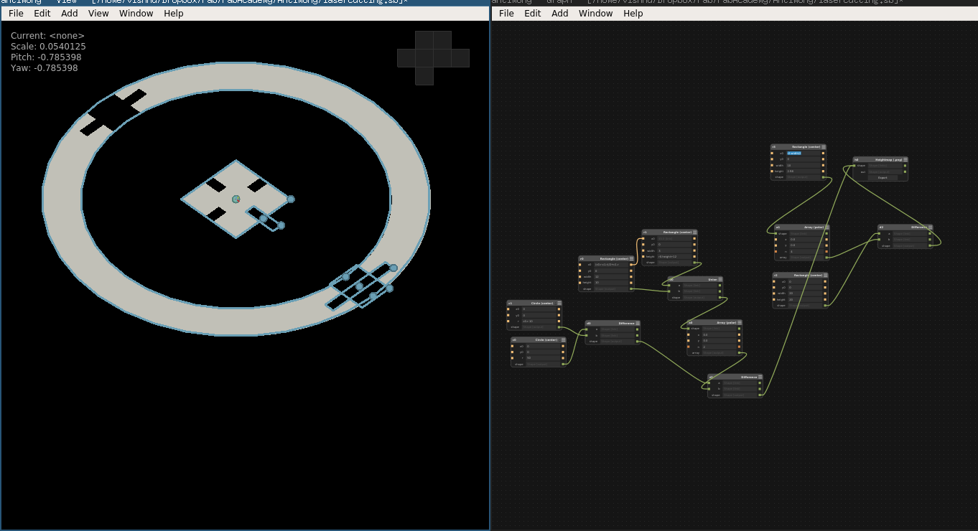This screenshot has height=531, width=978.
Task: Edit the r field of c0 Circle
Action: (x=543, y=358)
